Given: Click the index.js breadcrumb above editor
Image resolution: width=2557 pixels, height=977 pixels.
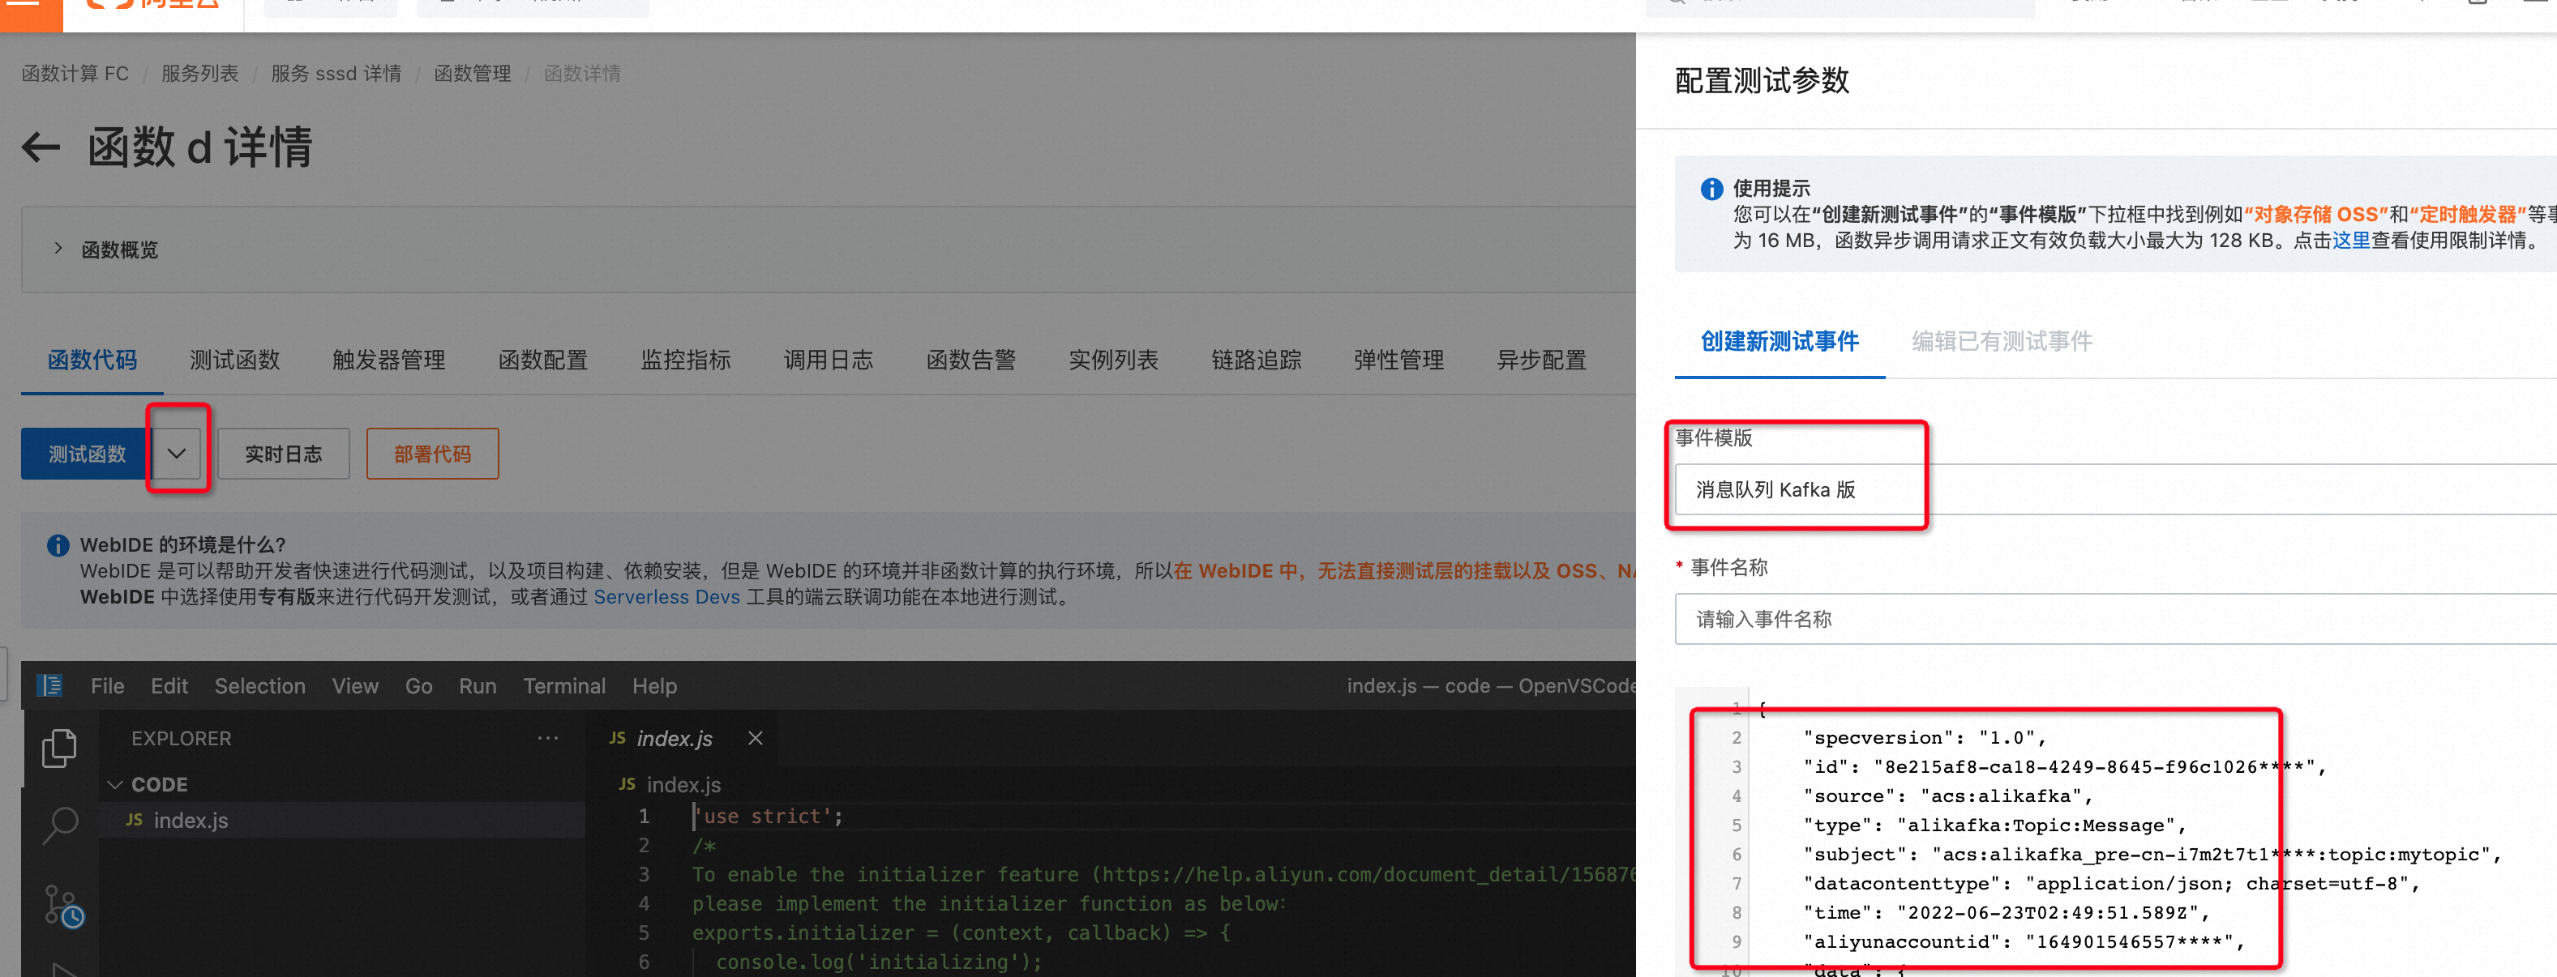Looking at the screenshot, I should click(670, 784).
